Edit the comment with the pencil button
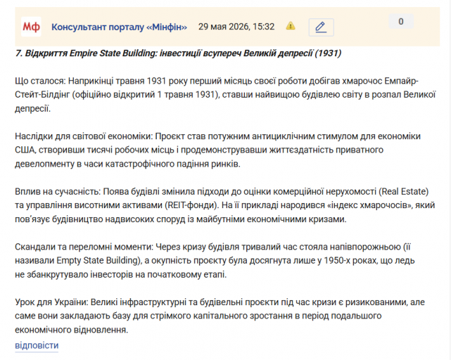 click(x=321, y=27)
